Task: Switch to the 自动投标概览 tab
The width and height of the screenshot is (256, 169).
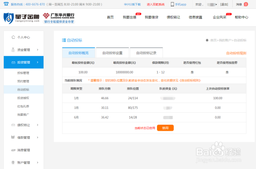Action: click(x=79, y=53)
